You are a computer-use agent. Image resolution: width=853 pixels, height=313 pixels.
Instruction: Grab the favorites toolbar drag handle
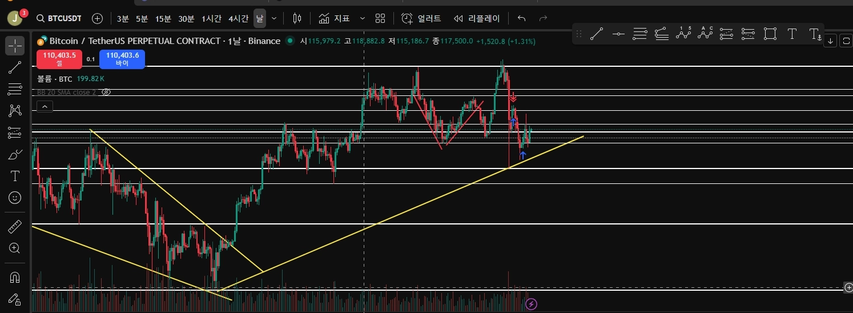pyautogui.click(x=578, y=34)
